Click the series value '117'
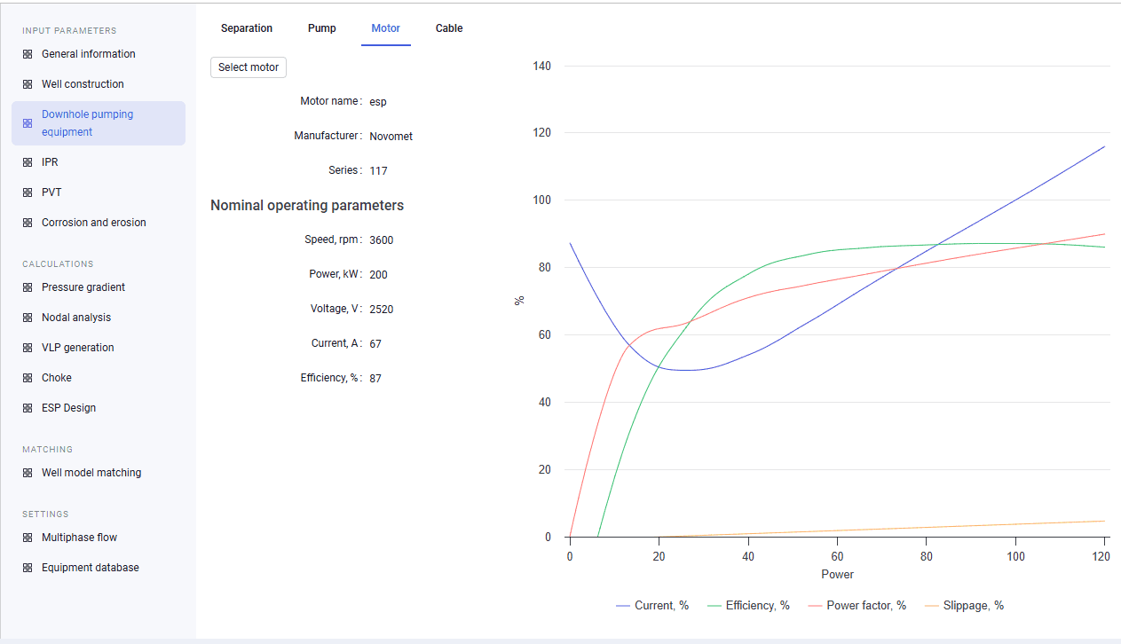The image size is (1121, 644). coord(378,171)
